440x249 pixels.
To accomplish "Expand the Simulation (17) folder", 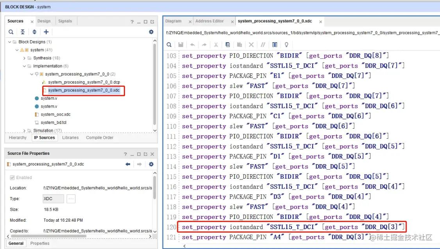I will tap(24, 131).
